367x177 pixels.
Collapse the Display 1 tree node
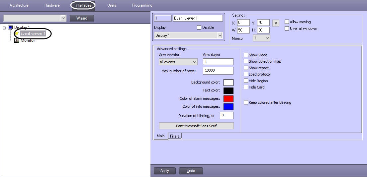[x=4, y=28]
